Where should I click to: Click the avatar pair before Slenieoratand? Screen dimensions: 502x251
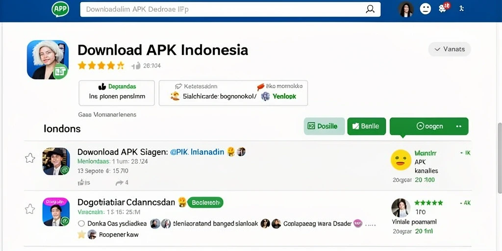pos(160,224)
